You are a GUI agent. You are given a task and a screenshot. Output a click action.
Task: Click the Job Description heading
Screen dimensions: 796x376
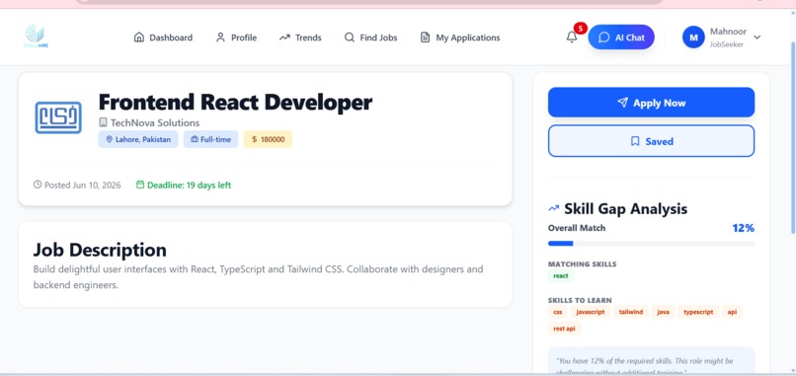(x=100, y=250)
